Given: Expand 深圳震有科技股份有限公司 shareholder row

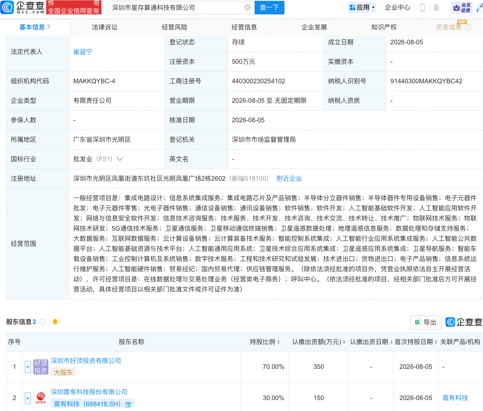Looking at the screenshot, I should click(x=28, y=398).
